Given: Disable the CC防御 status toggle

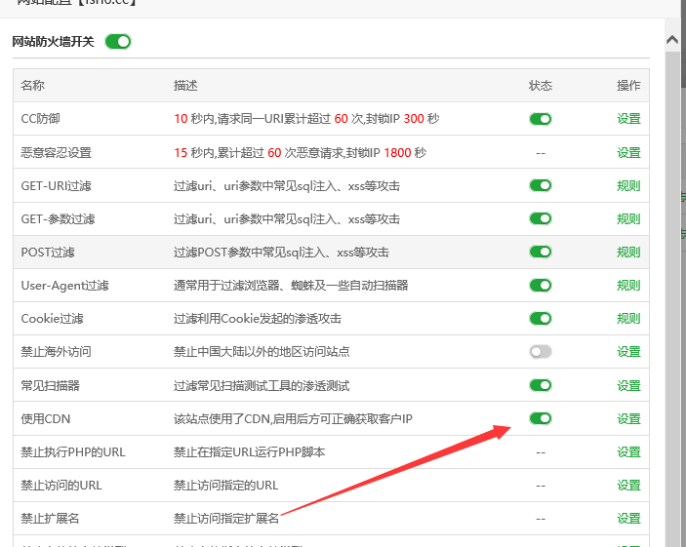Looking at the screenshot, I should (540, 119).
